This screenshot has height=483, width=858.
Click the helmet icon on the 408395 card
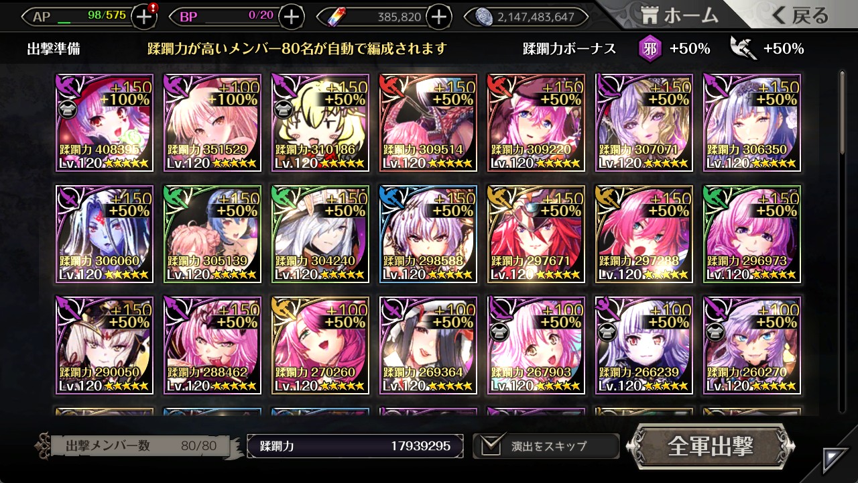point(68,111)
